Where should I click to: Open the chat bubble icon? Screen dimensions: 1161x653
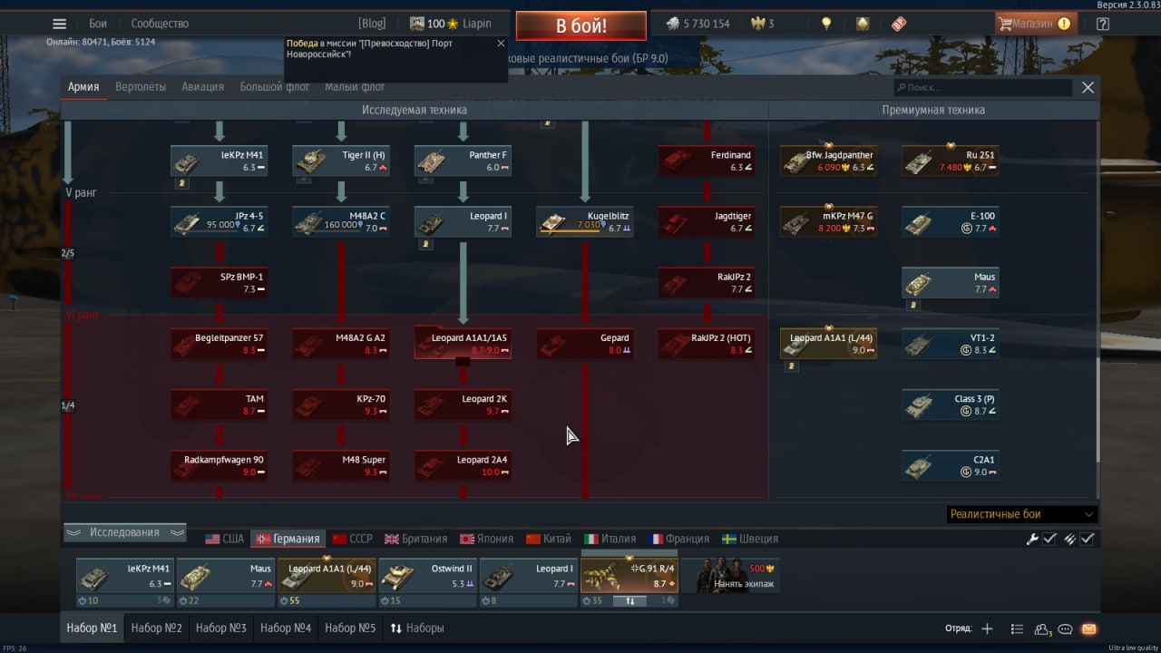click(1066, 629)
